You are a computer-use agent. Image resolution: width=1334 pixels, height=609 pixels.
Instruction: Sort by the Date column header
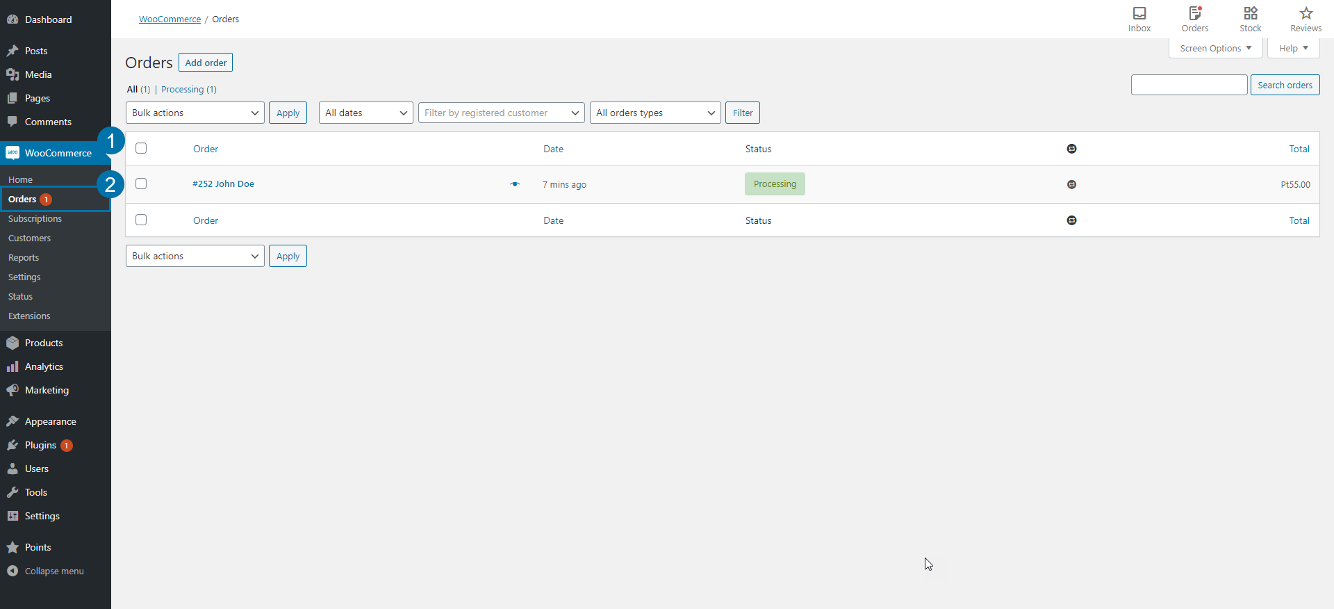coord(554,149)
